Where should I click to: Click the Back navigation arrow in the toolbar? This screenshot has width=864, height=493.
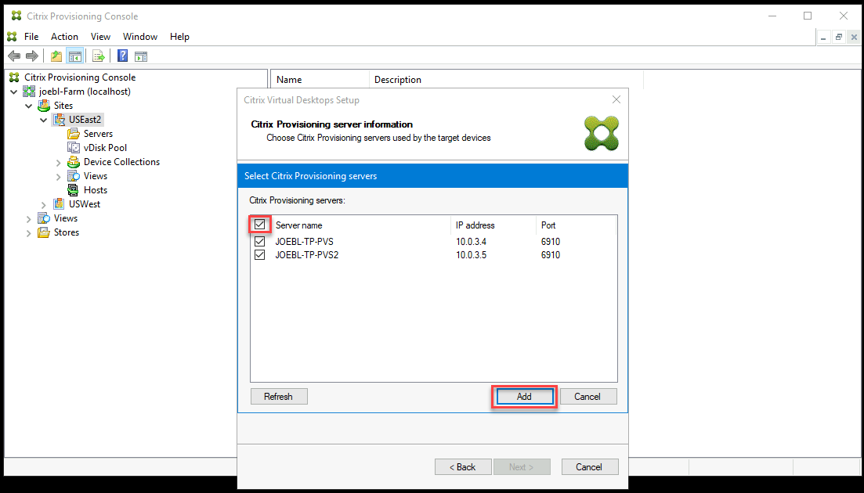pos(13,56)
